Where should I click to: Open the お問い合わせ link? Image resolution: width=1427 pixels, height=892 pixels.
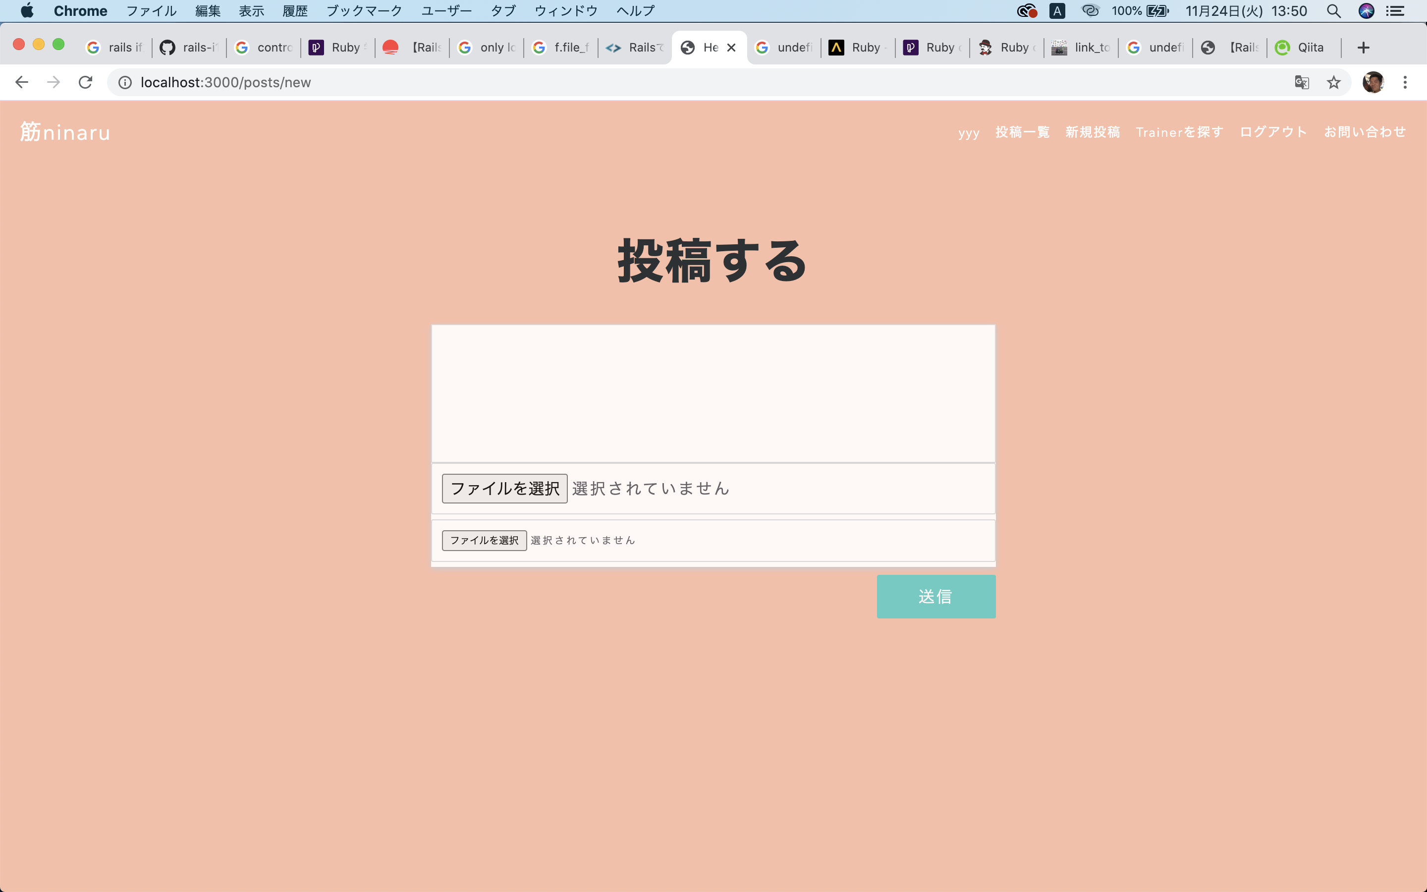1365,131
